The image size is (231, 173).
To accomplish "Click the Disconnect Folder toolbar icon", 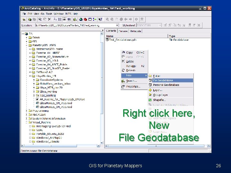I will pyautogui.click(x=34, y=19).
